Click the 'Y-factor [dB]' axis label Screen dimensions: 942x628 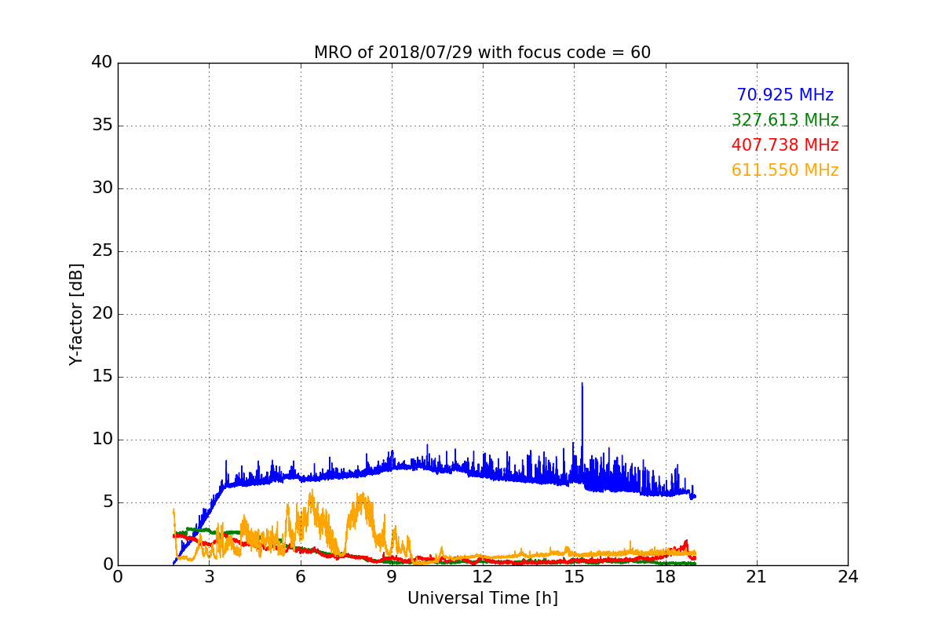point(75,314)
